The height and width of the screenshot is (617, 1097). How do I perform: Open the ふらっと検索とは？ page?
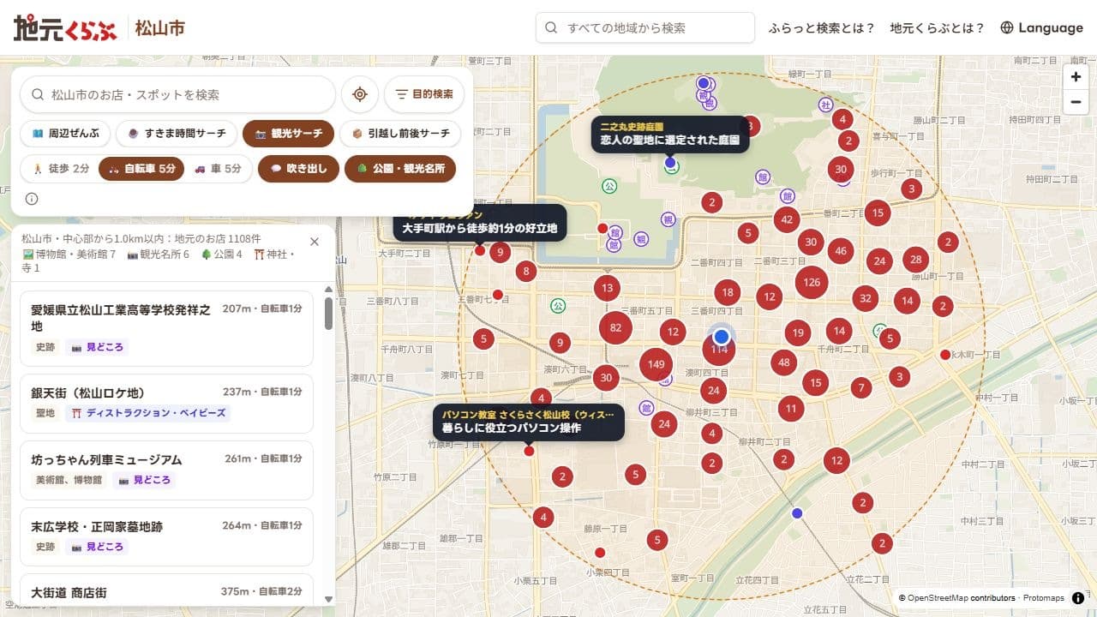[x=822, y=27]
